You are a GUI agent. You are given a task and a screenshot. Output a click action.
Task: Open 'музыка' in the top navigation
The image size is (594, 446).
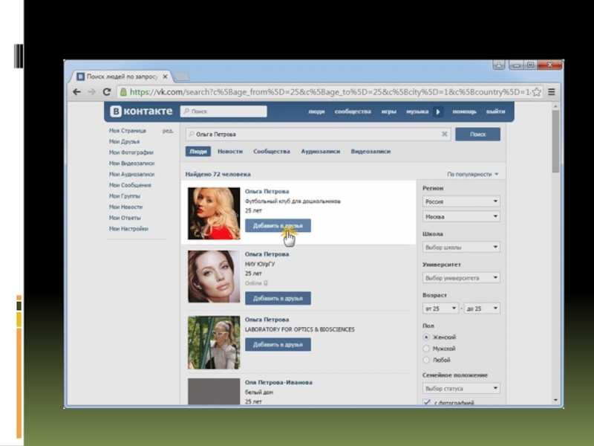coord(417,111)
